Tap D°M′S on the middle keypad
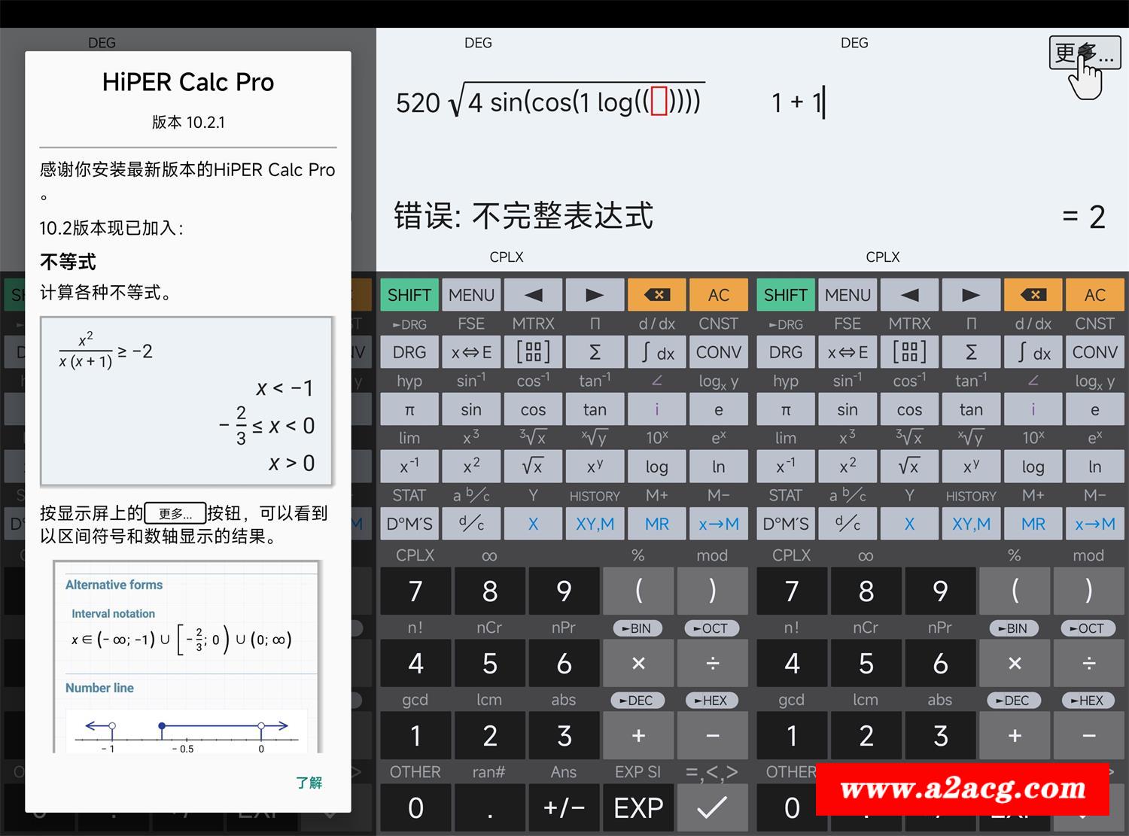Image resolution: width=1129 pixels, height=836 pixels. coord(409,524)
